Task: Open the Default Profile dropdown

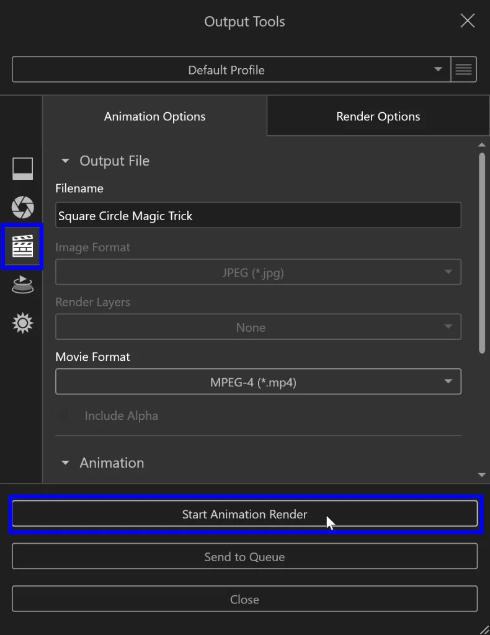Action: pyautogui.click(x=231, y=69)
